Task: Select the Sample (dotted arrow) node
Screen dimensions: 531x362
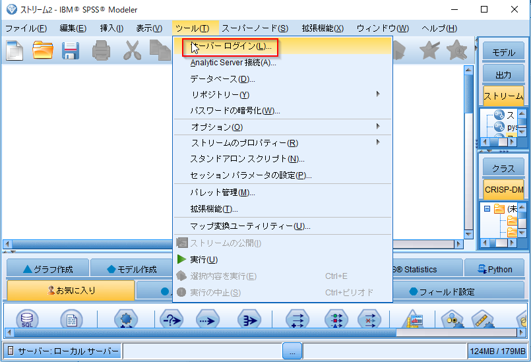Action: coord(208,318)
